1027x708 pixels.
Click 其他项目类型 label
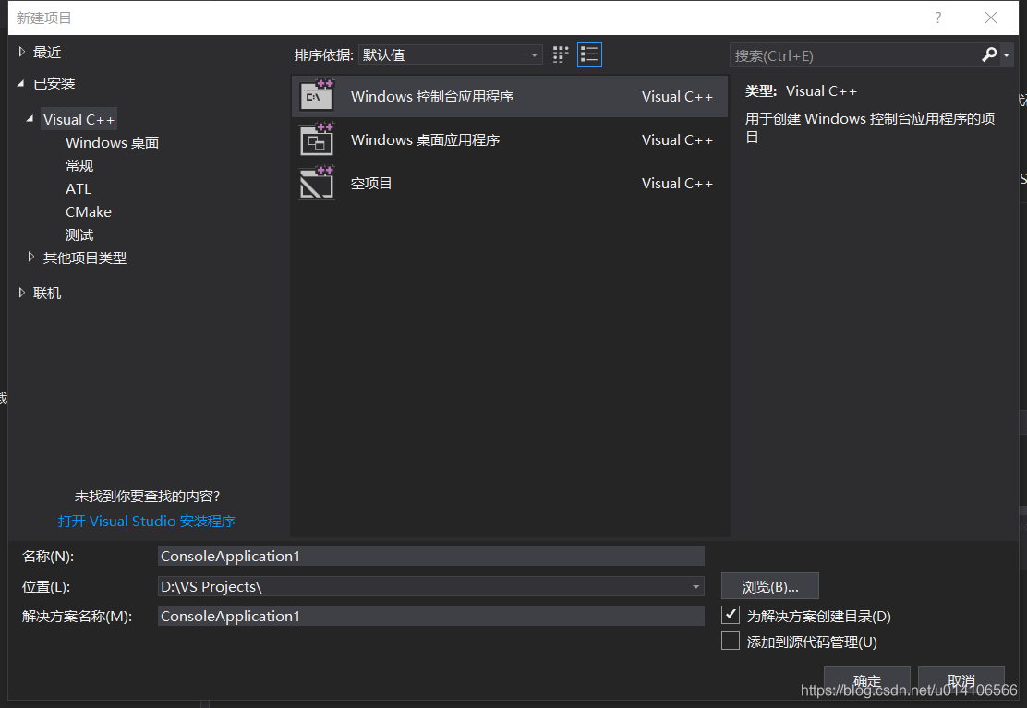(84, 258)
